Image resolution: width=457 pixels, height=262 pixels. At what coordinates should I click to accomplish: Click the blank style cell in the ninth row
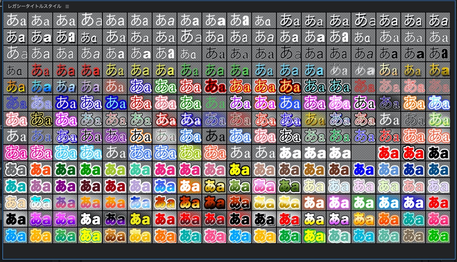click(x=364, y=152)
